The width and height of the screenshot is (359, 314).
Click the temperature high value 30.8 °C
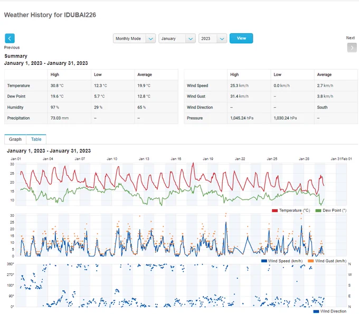57,85
